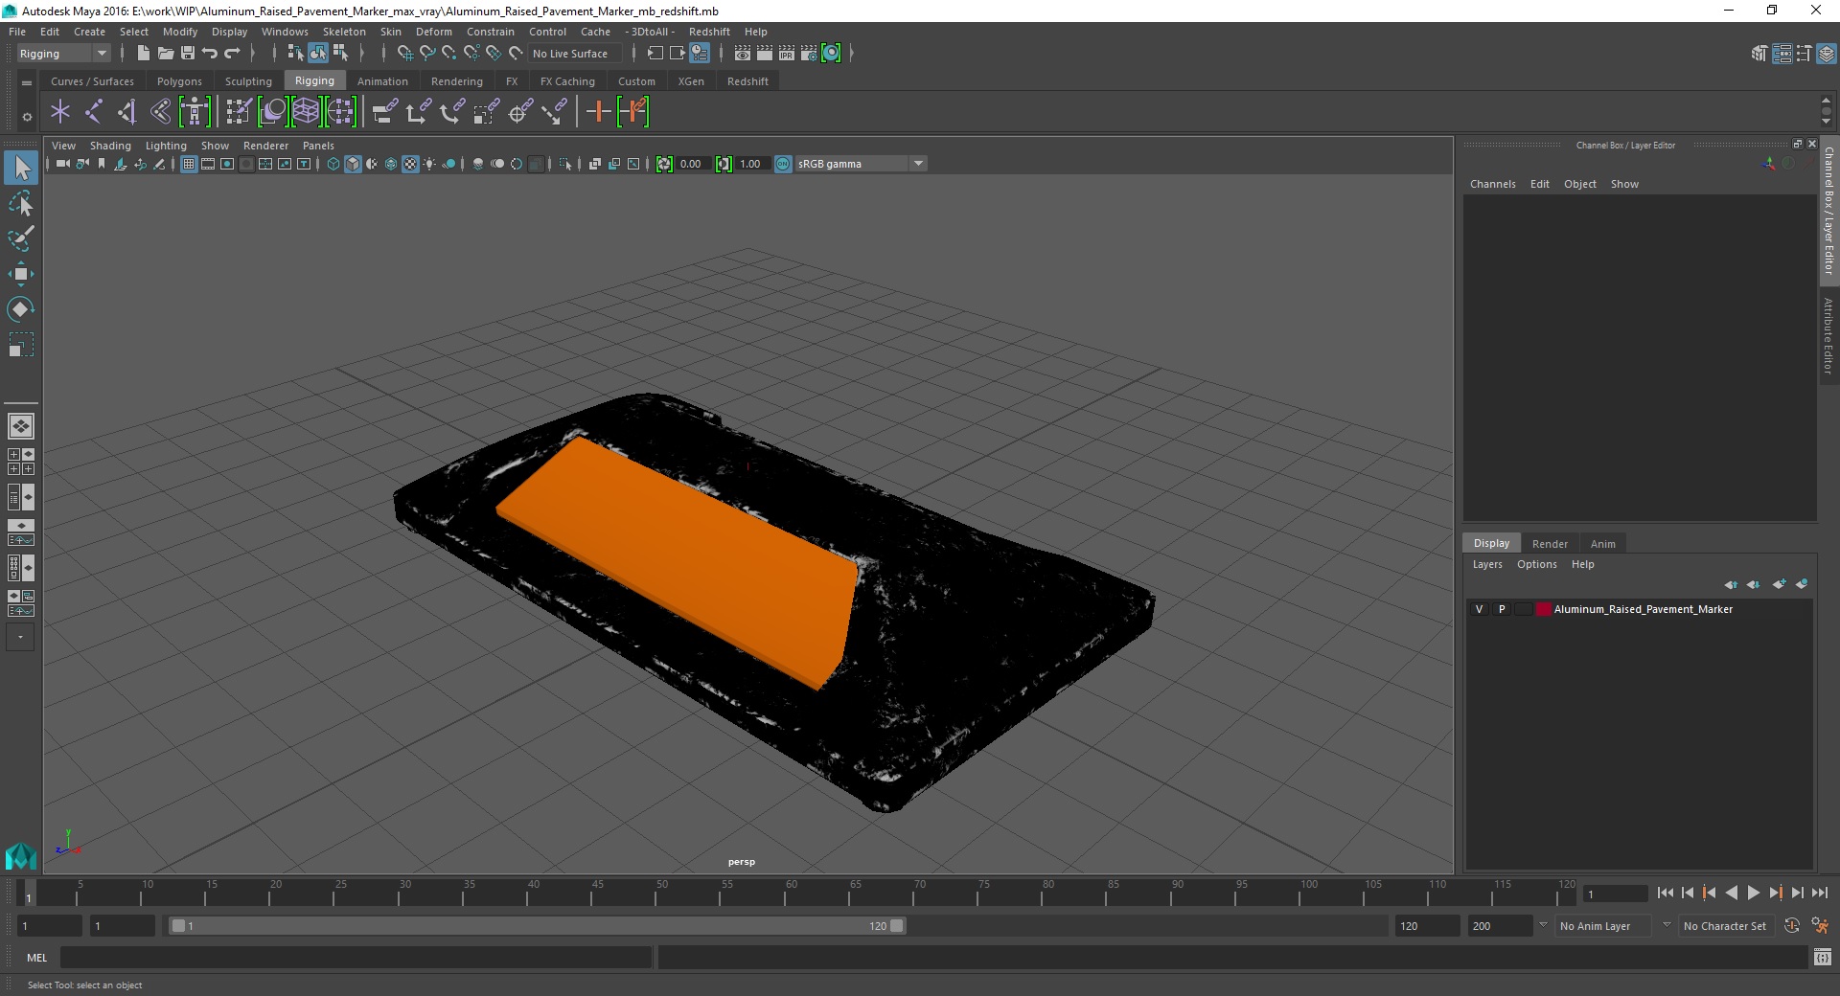Click the Parent constraint shelf icon
Viewport: 1840px width, 996px height.
click(384, 112)
